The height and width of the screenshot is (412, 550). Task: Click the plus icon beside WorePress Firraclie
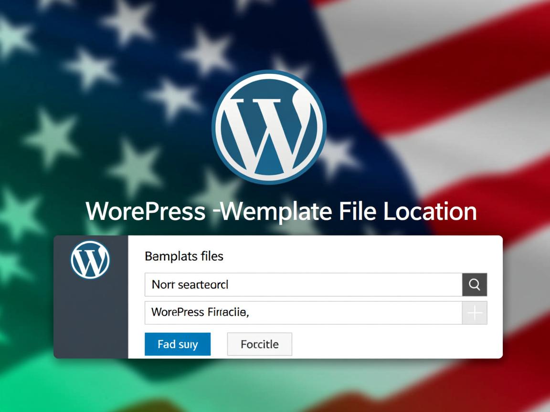coord(475,313)
